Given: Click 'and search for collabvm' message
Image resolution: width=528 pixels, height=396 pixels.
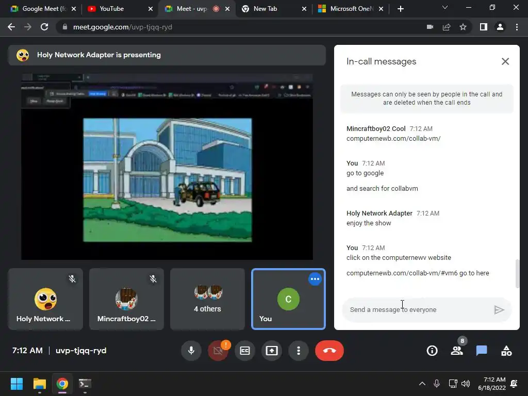Looking at the screenshot, I should [382, 189].
